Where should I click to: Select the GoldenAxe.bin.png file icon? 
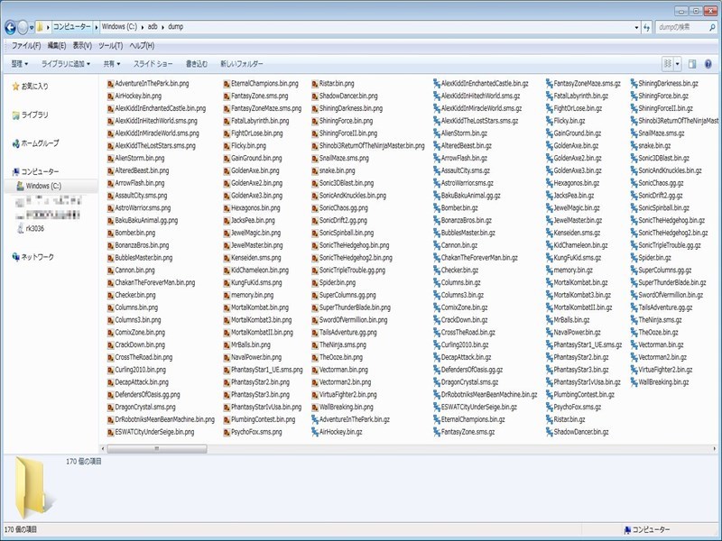pyautogui.click(x=227, y=170)
